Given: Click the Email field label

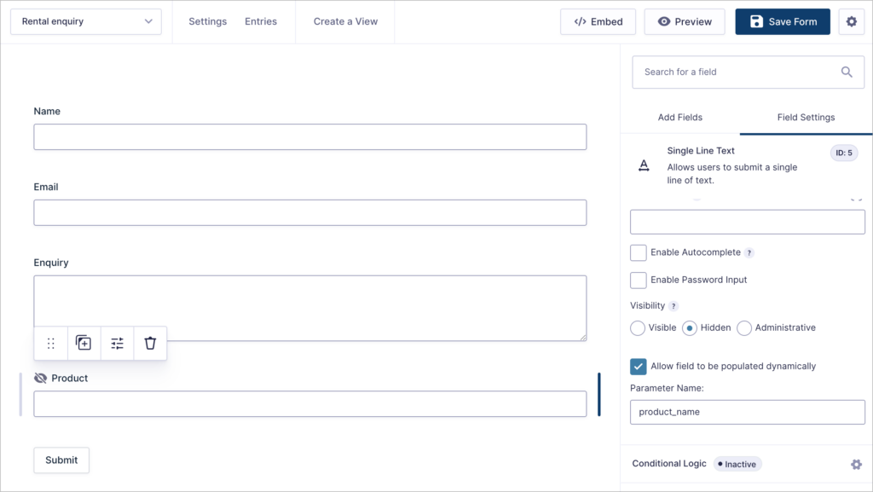Looking at the screenshot, I should 46,187.
